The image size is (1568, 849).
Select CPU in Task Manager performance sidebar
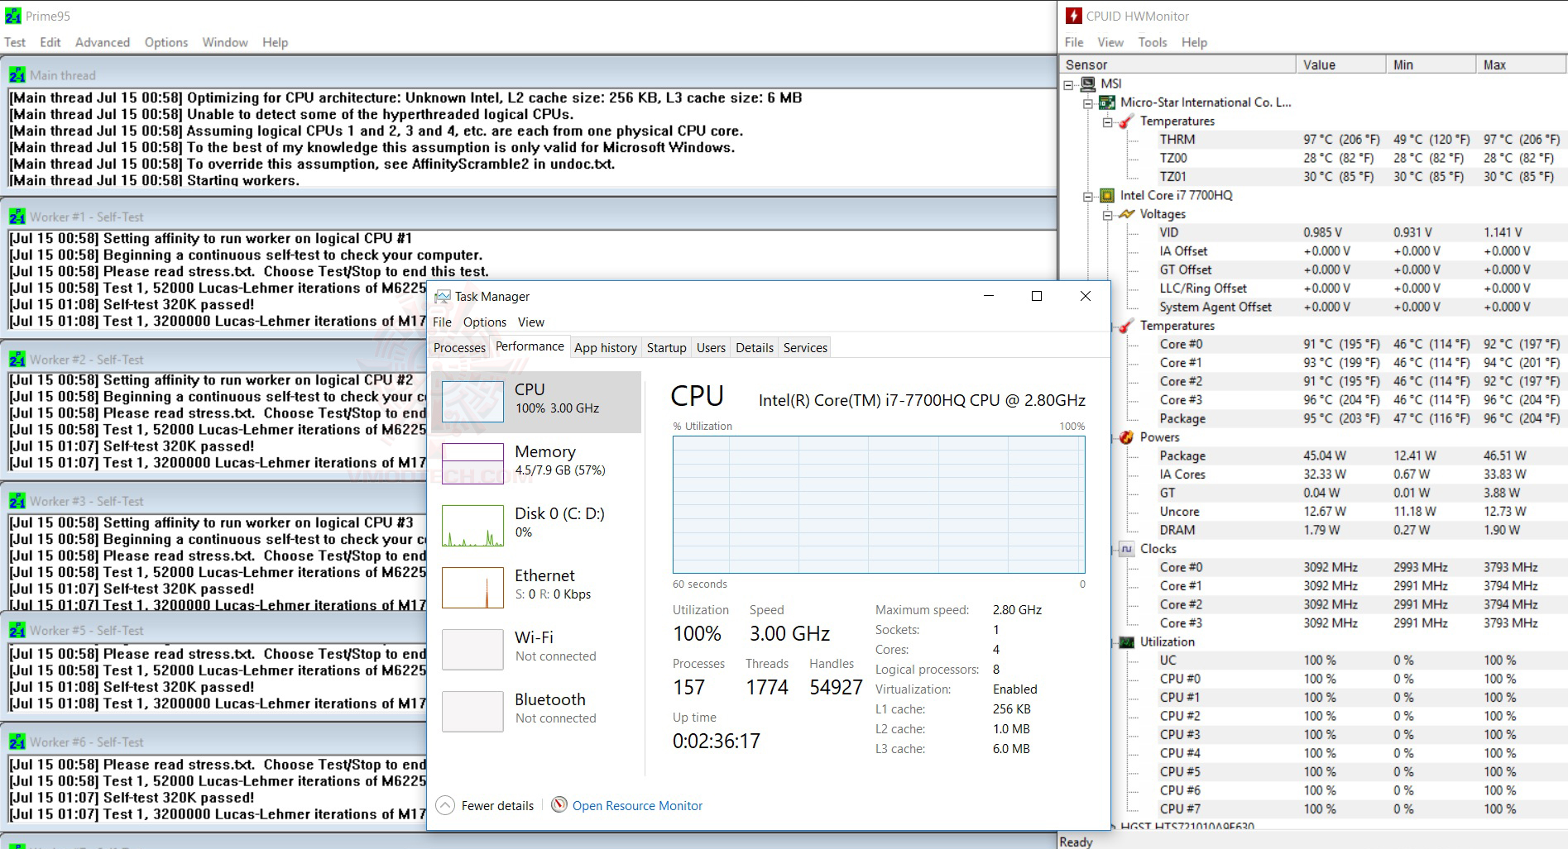pos(536,402)
